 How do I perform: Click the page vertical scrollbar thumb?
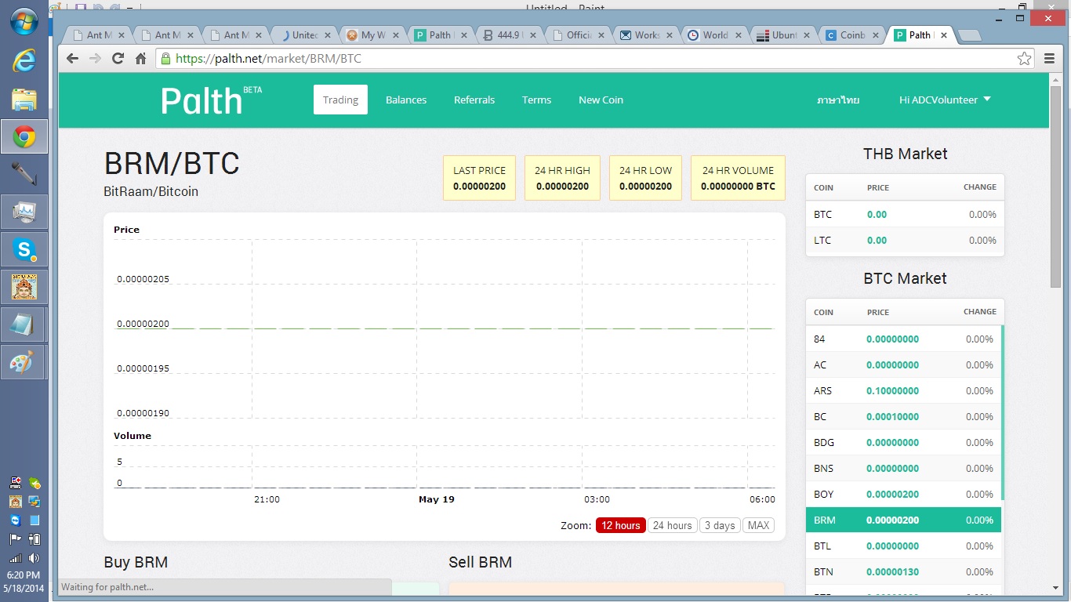[1055, 187]
